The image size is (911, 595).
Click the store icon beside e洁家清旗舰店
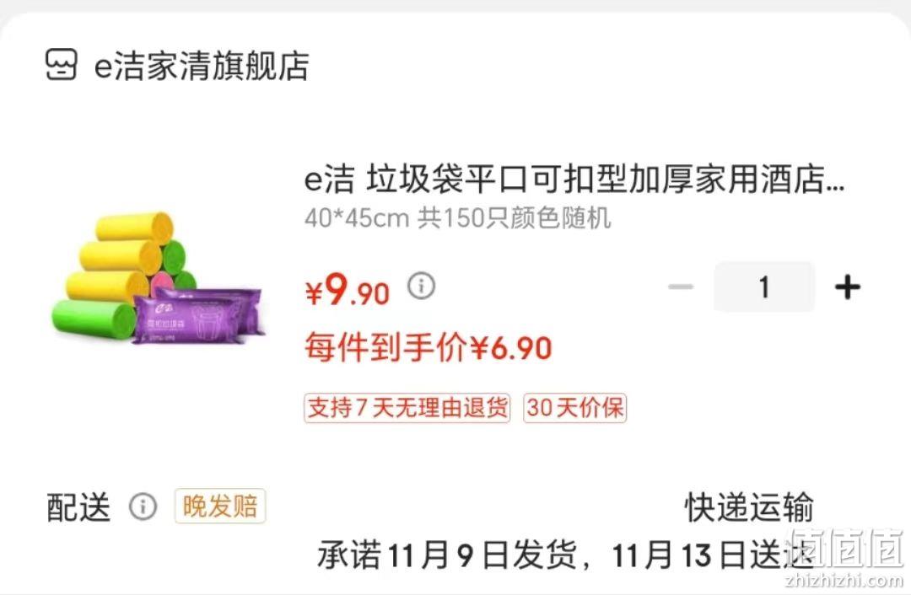(x=61, y=64)
